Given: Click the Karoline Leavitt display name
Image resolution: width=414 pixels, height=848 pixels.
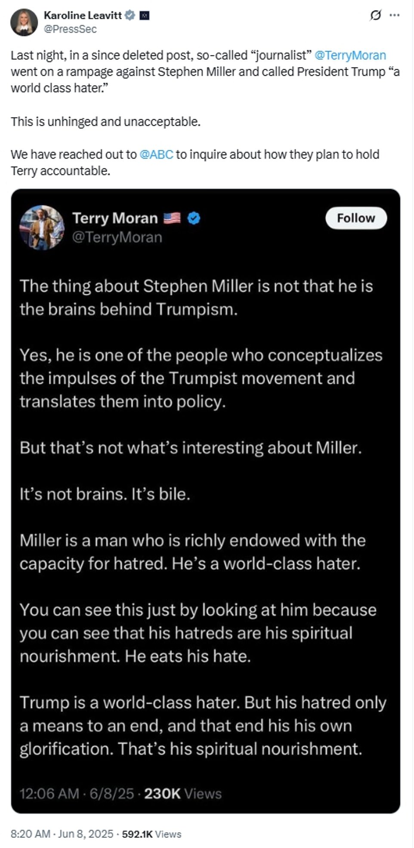Looking at the screenshot, I should point(83,15).
